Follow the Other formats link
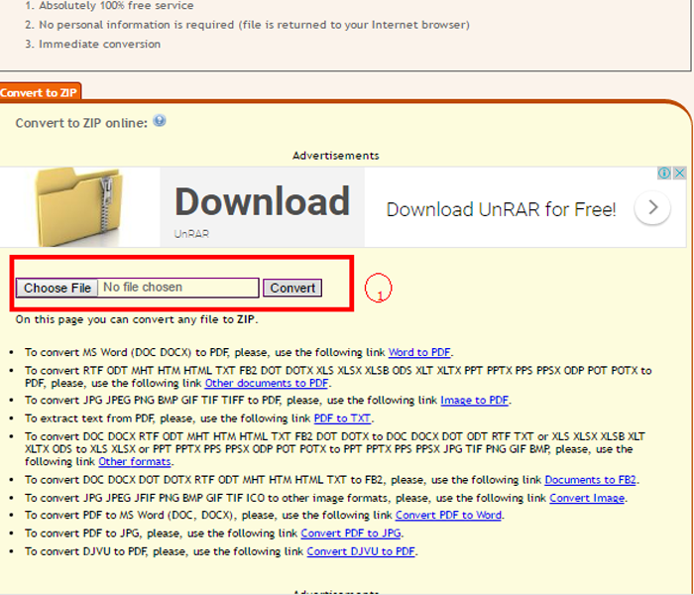The image size is (694, 595). [x=135, y=462]
